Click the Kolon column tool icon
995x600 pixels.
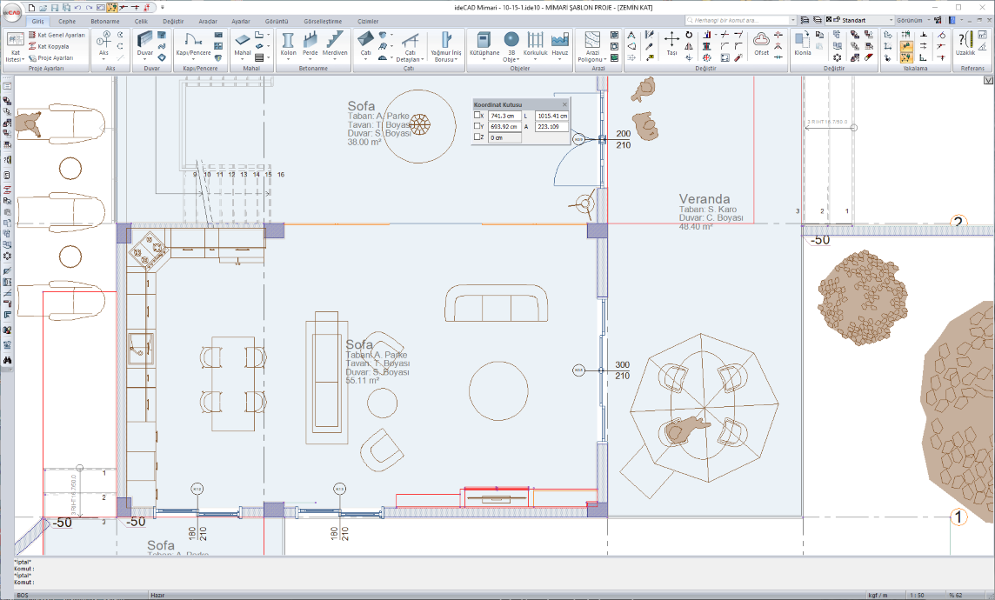(x=288, y=41)
